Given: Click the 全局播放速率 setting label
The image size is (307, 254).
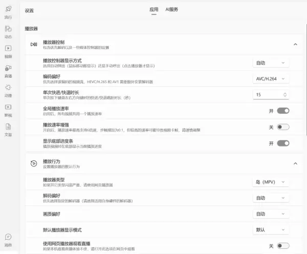Looking at the screenshot, I should pos(56,109).
